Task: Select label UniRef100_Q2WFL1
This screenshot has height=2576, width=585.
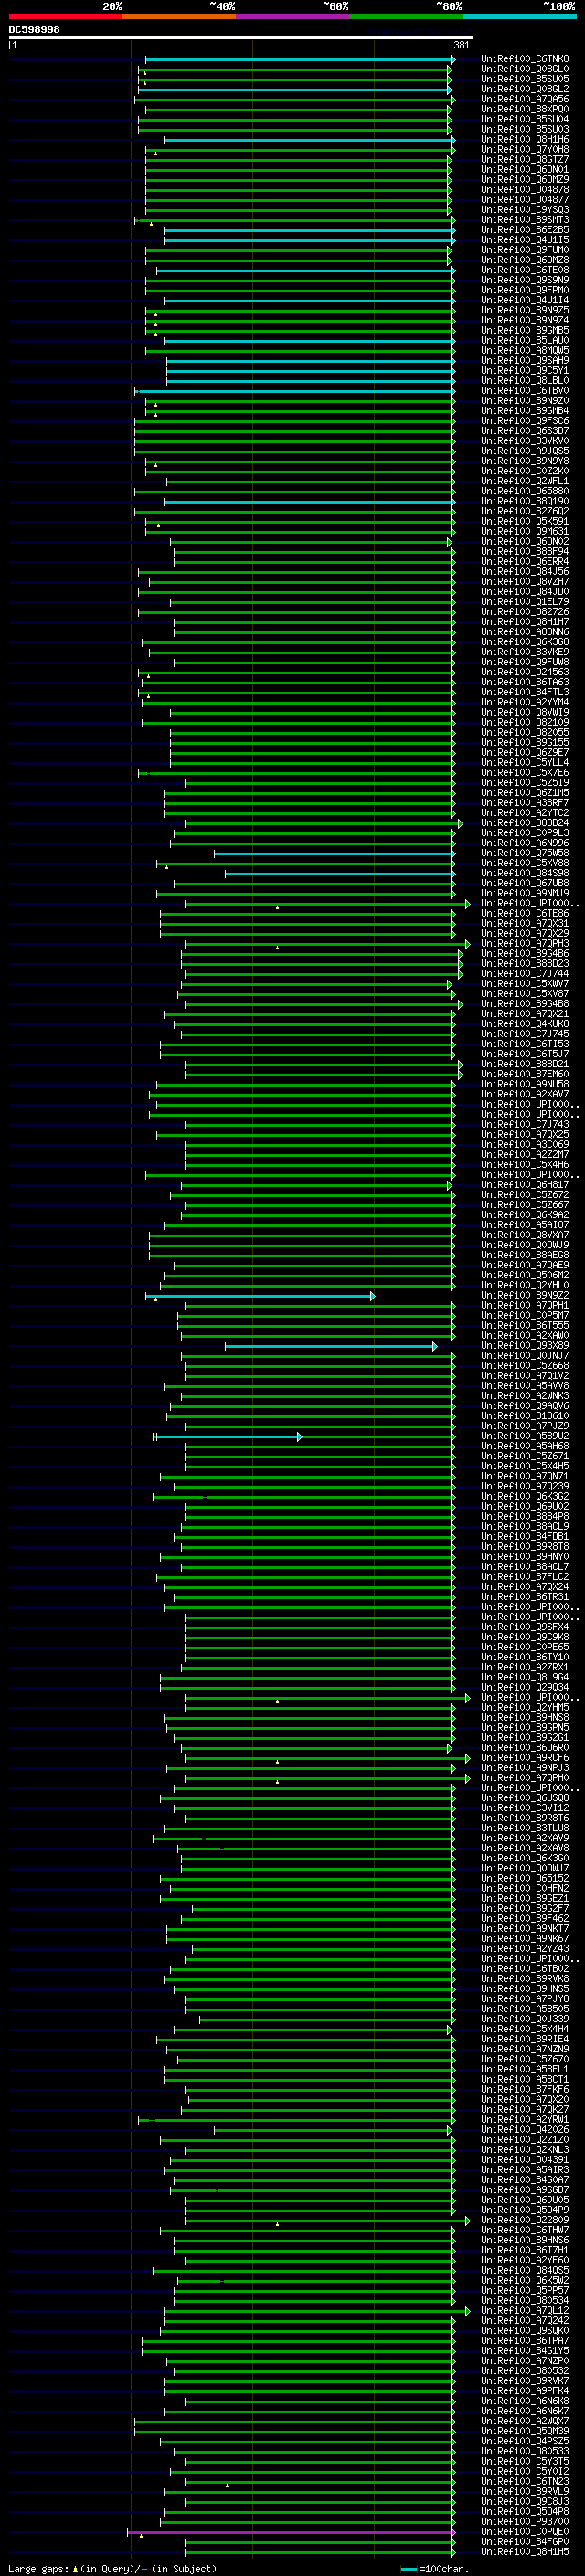Action: point(525,481)
